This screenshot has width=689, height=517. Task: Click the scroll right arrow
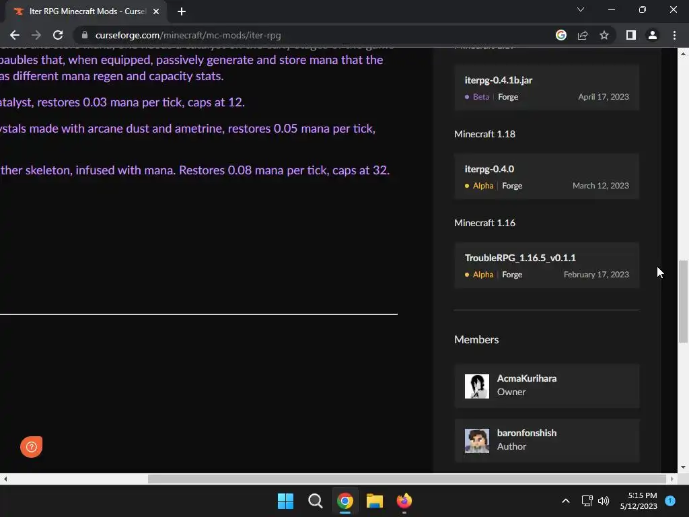tap(672, 479)
